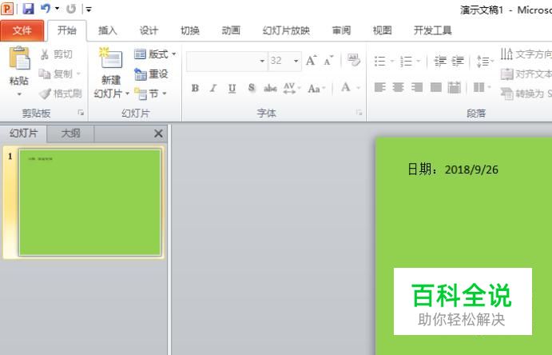Toggle italic formatting
552x355 pixels.
213,88
